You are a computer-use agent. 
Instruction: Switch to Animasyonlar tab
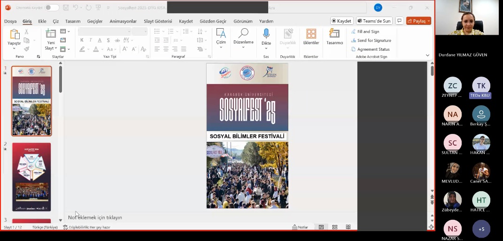pos(123,21)
